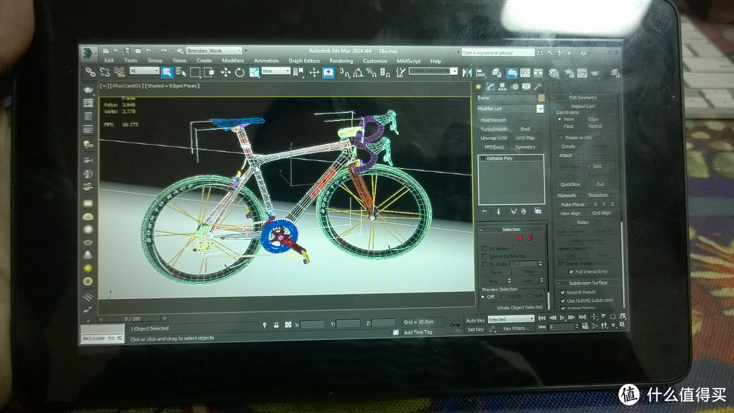Toggle the 3D Snaps icon
This screenshot has width=734, height=413.
344,72
